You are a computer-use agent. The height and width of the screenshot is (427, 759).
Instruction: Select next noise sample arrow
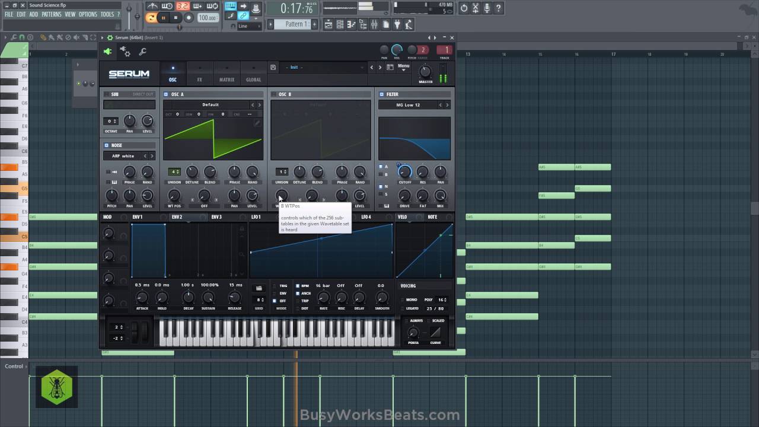(152, 156)
